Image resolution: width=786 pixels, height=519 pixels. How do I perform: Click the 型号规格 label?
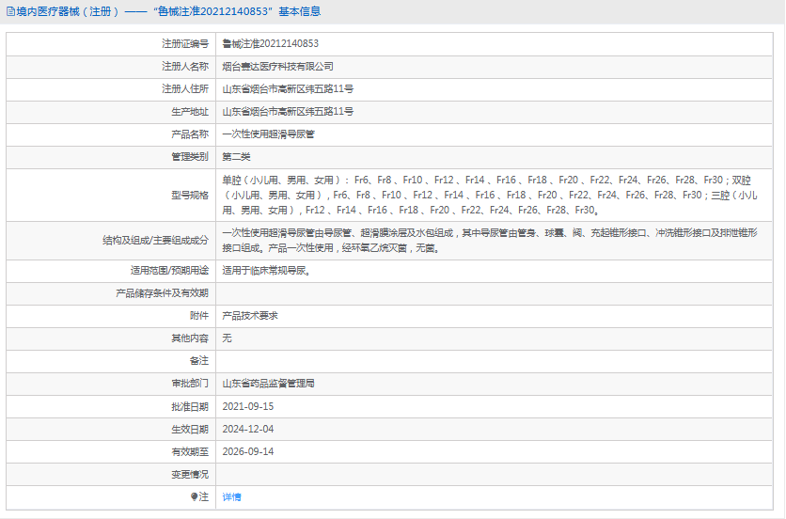pyautogui.click(x=190, y=195)
